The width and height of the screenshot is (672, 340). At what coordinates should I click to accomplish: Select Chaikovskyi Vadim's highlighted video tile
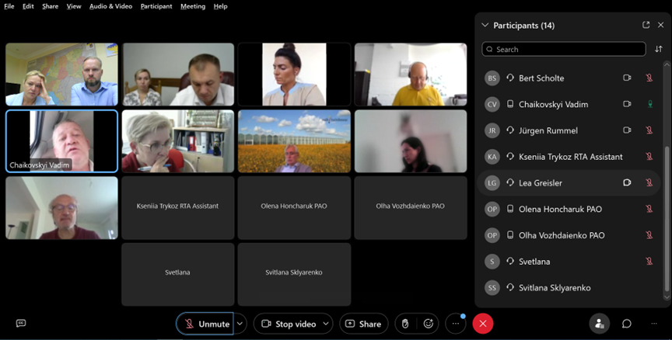(61, 141)
